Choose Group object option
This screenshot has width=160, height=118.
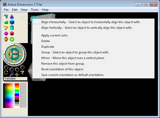93,52
